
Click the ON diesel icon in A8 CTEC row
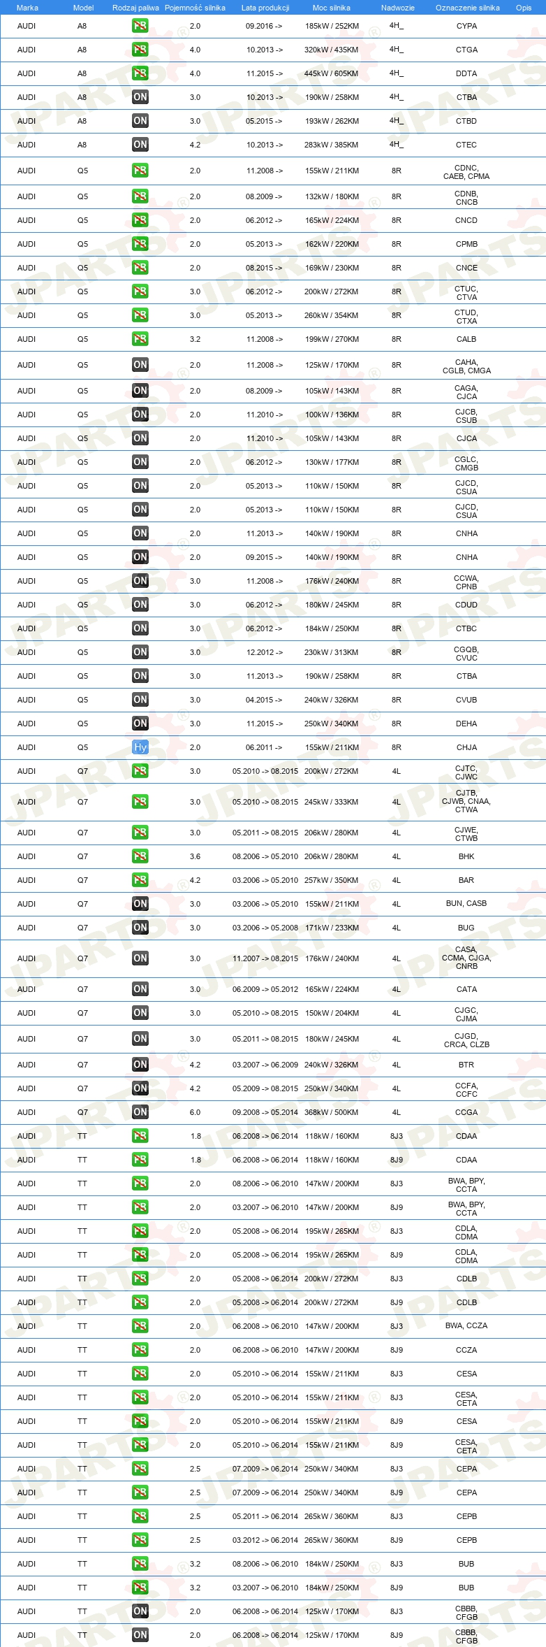[140, 145]
